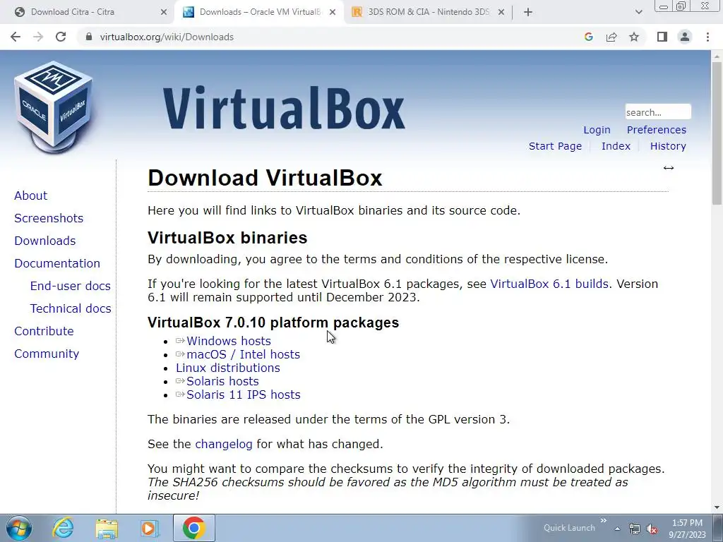Click the scrollbar up arrow
This screenshot has width=723, height=542.
(717, 56)
